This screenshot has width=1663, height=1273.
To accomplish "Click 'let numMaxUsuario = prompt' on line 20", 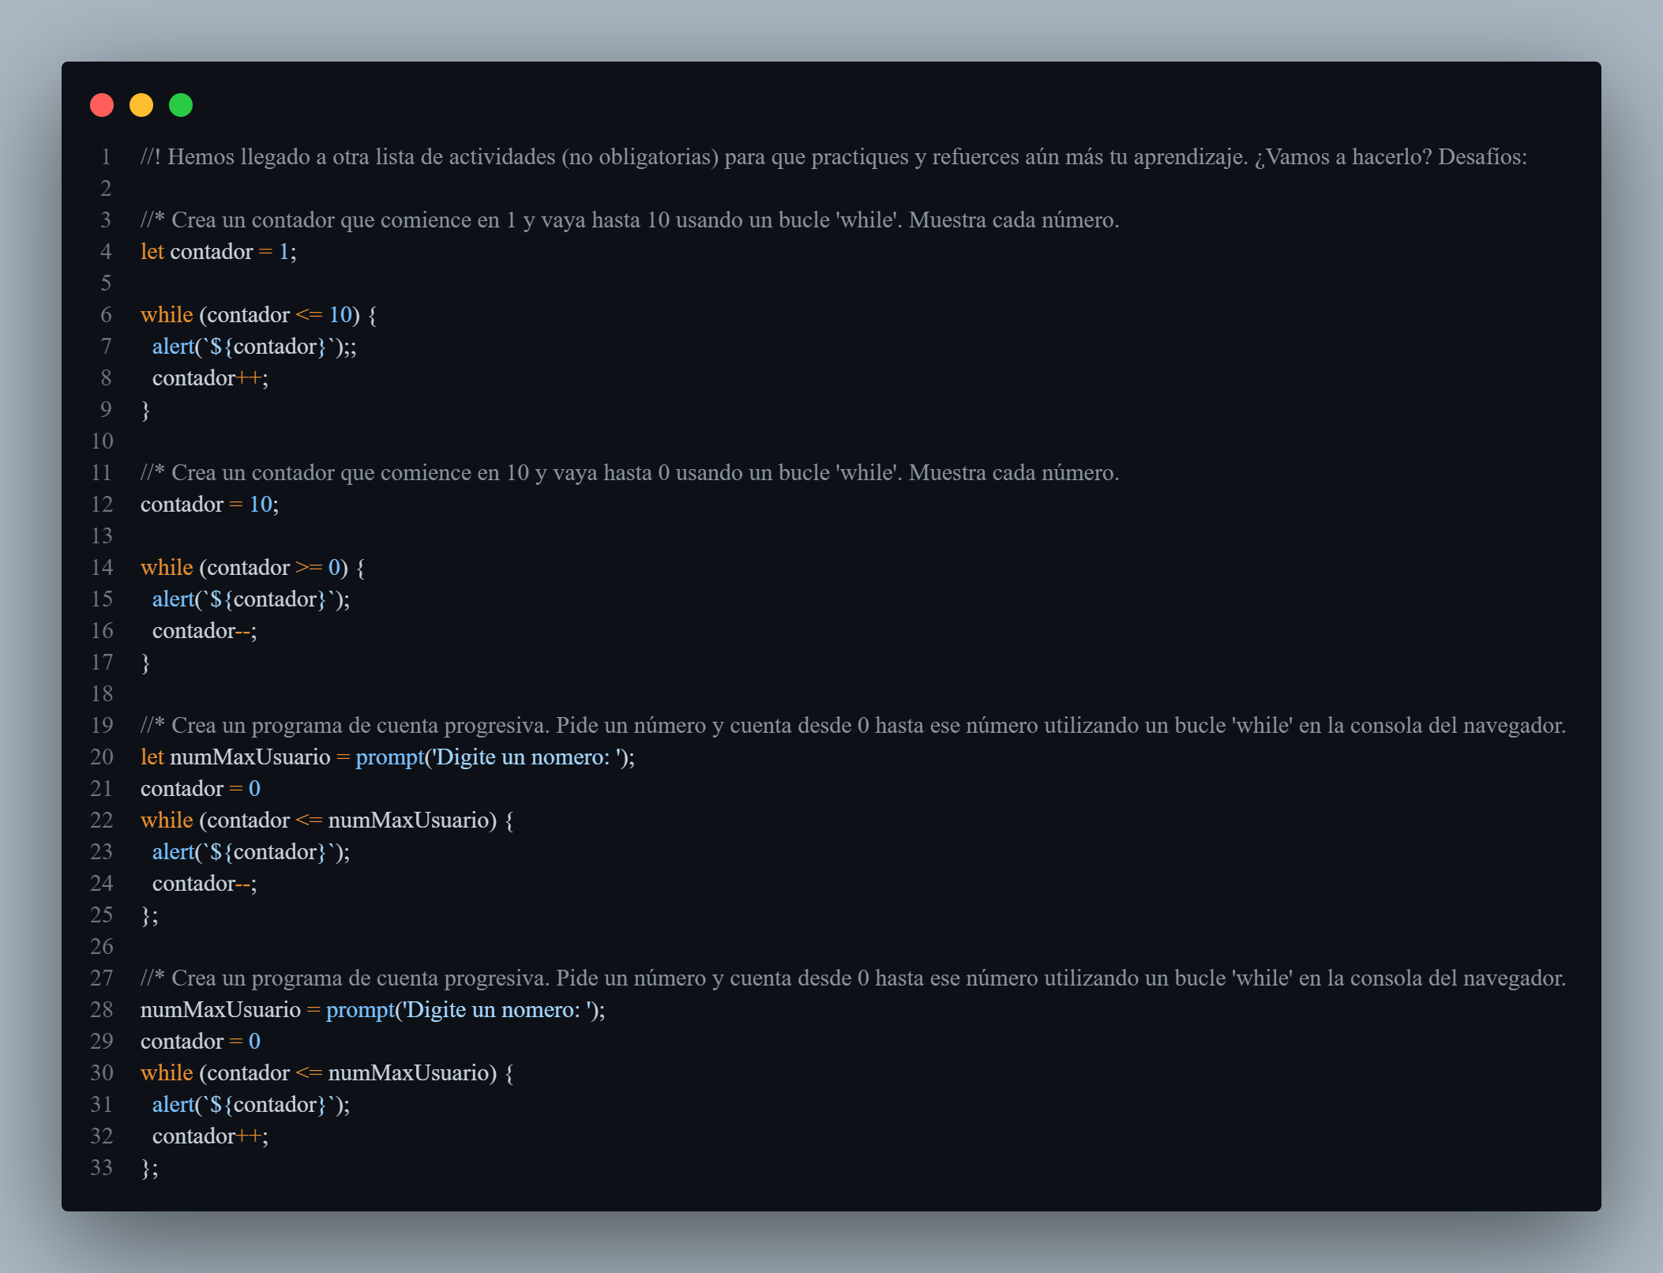I will [283, 757].
